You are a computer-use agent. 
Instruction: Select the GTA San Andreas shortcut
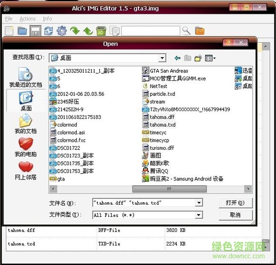tap(165, 71)
